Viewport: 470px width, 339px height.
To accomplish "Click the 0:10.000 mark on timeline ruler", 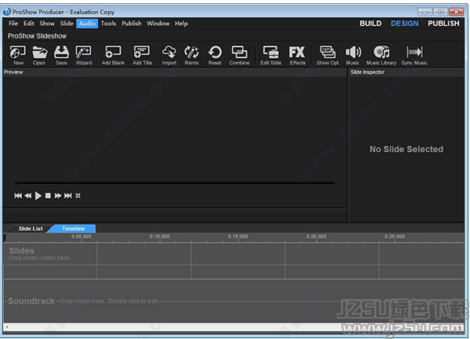I will tap(160, 236).
